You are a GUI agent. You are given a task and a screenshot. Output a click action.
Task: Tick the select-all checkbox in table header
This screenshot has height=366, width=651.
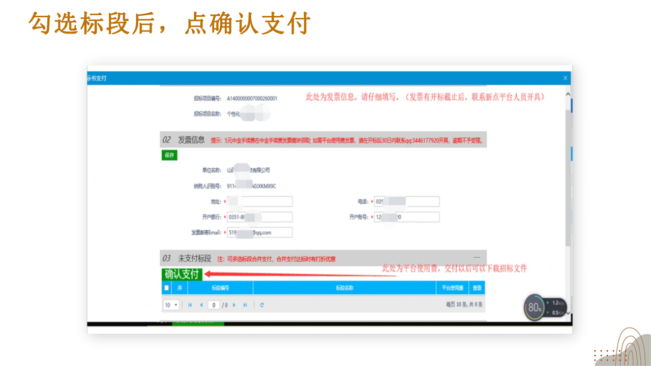click(167, 288)
